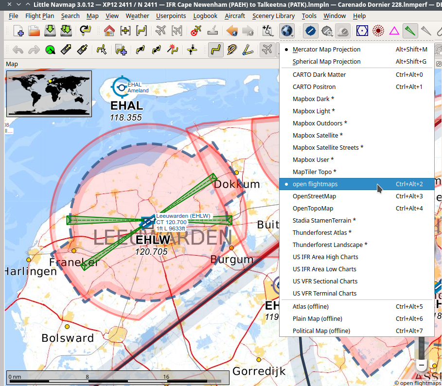This screenshot has width=442, height=386.
Task: Go back in map position history
Action: [x=232, y=31]
